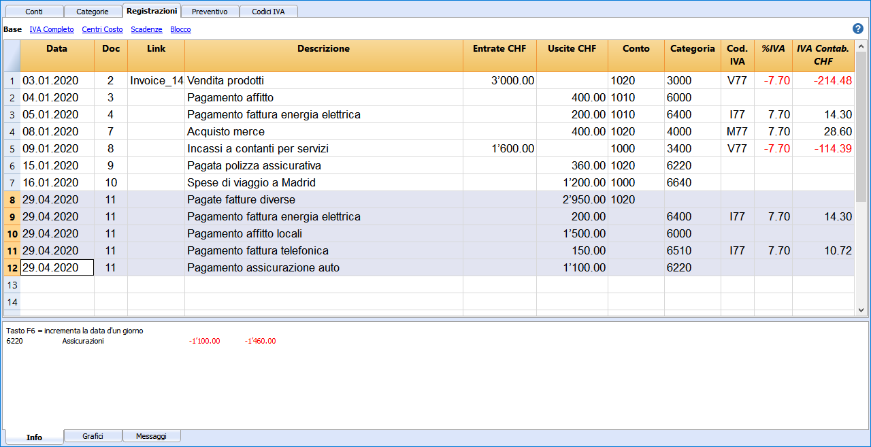
Task: Open the Centri Costo view
Action: click(x=102, y=29)
